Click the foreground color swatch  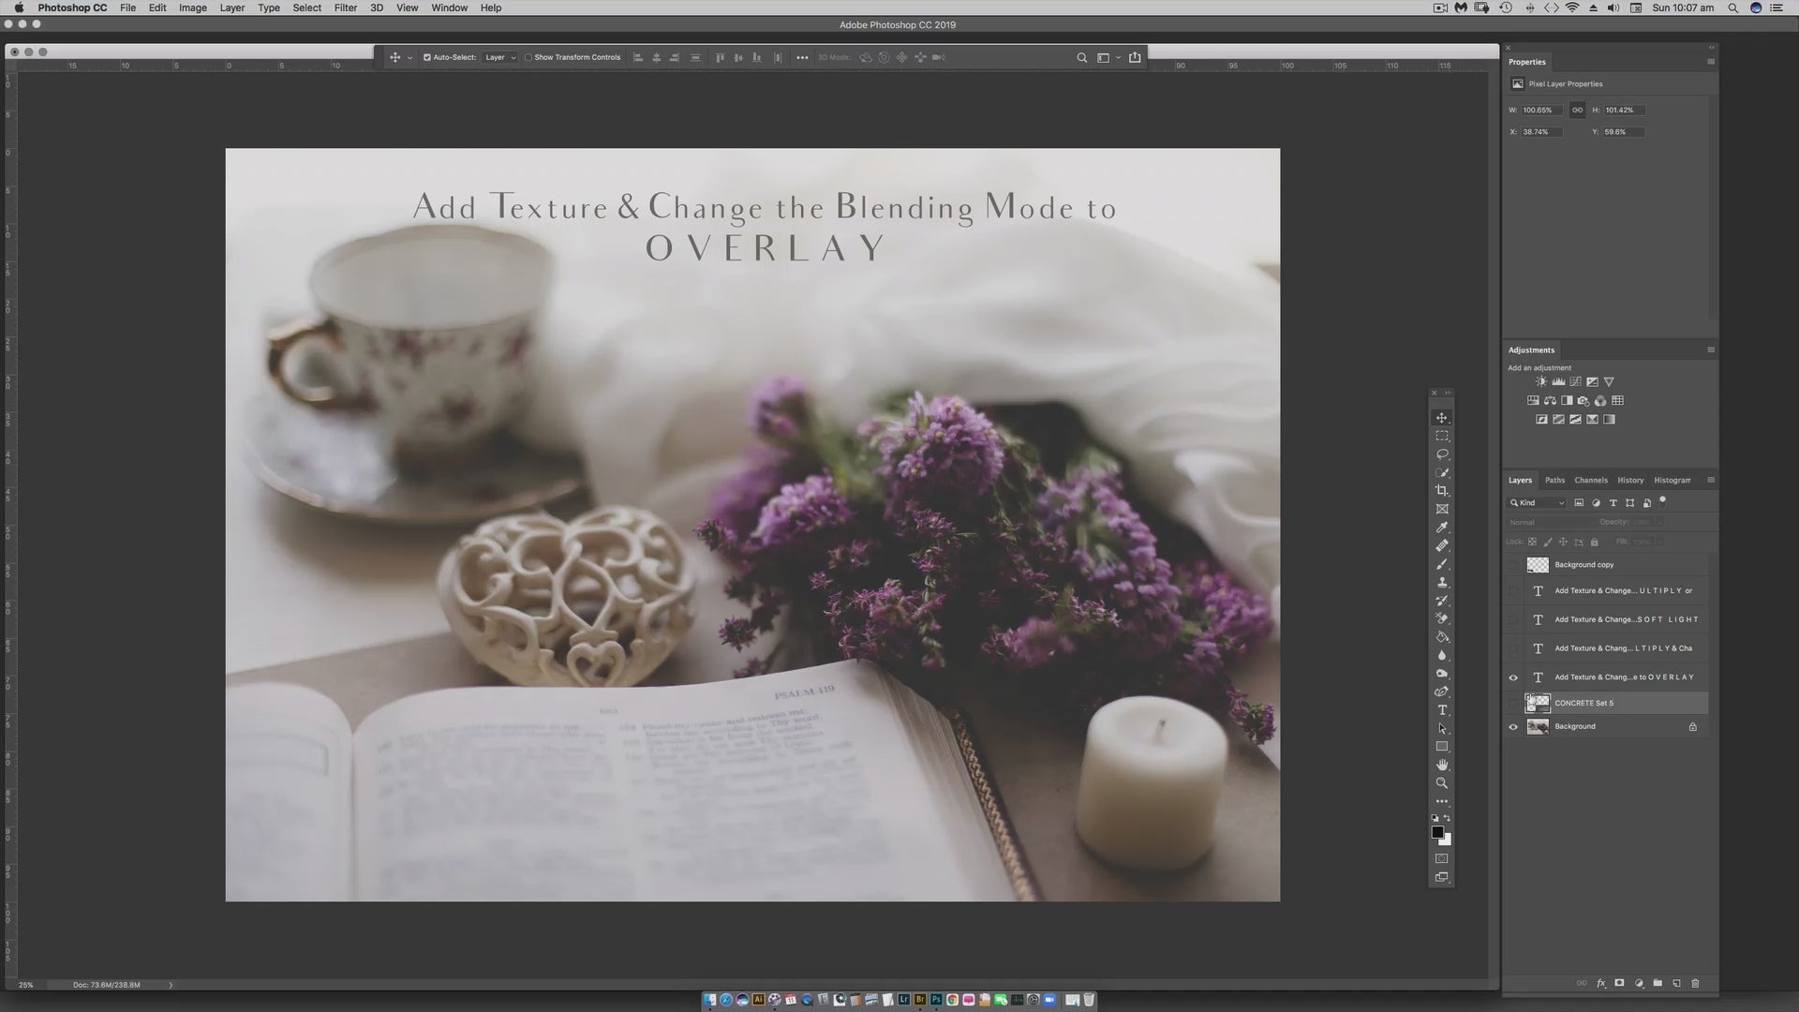(x=1437, y=832)
